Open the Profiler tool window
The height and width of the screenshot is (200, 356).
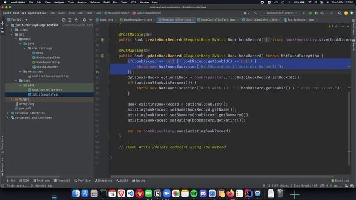coord(82,181)
